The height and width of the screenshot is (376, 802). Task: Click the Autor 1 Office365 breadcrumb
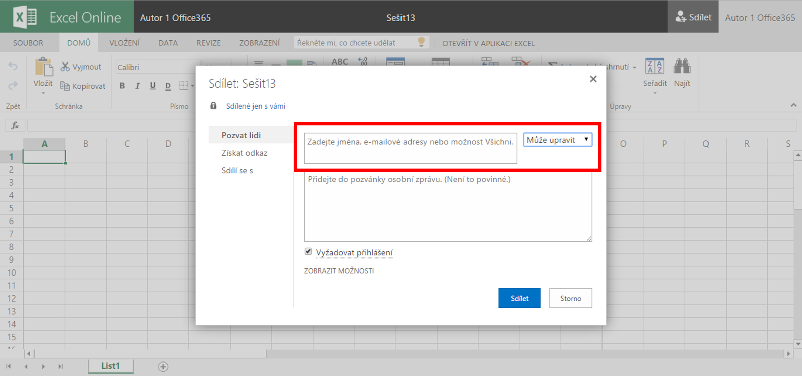coord(175,18)
